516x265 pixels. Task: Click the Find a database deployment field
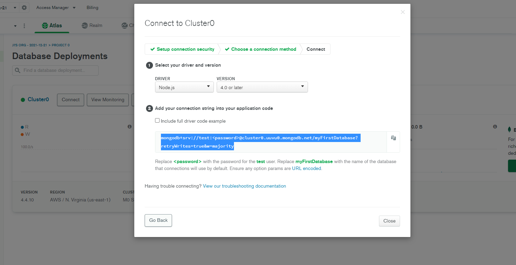pos(55,70)
